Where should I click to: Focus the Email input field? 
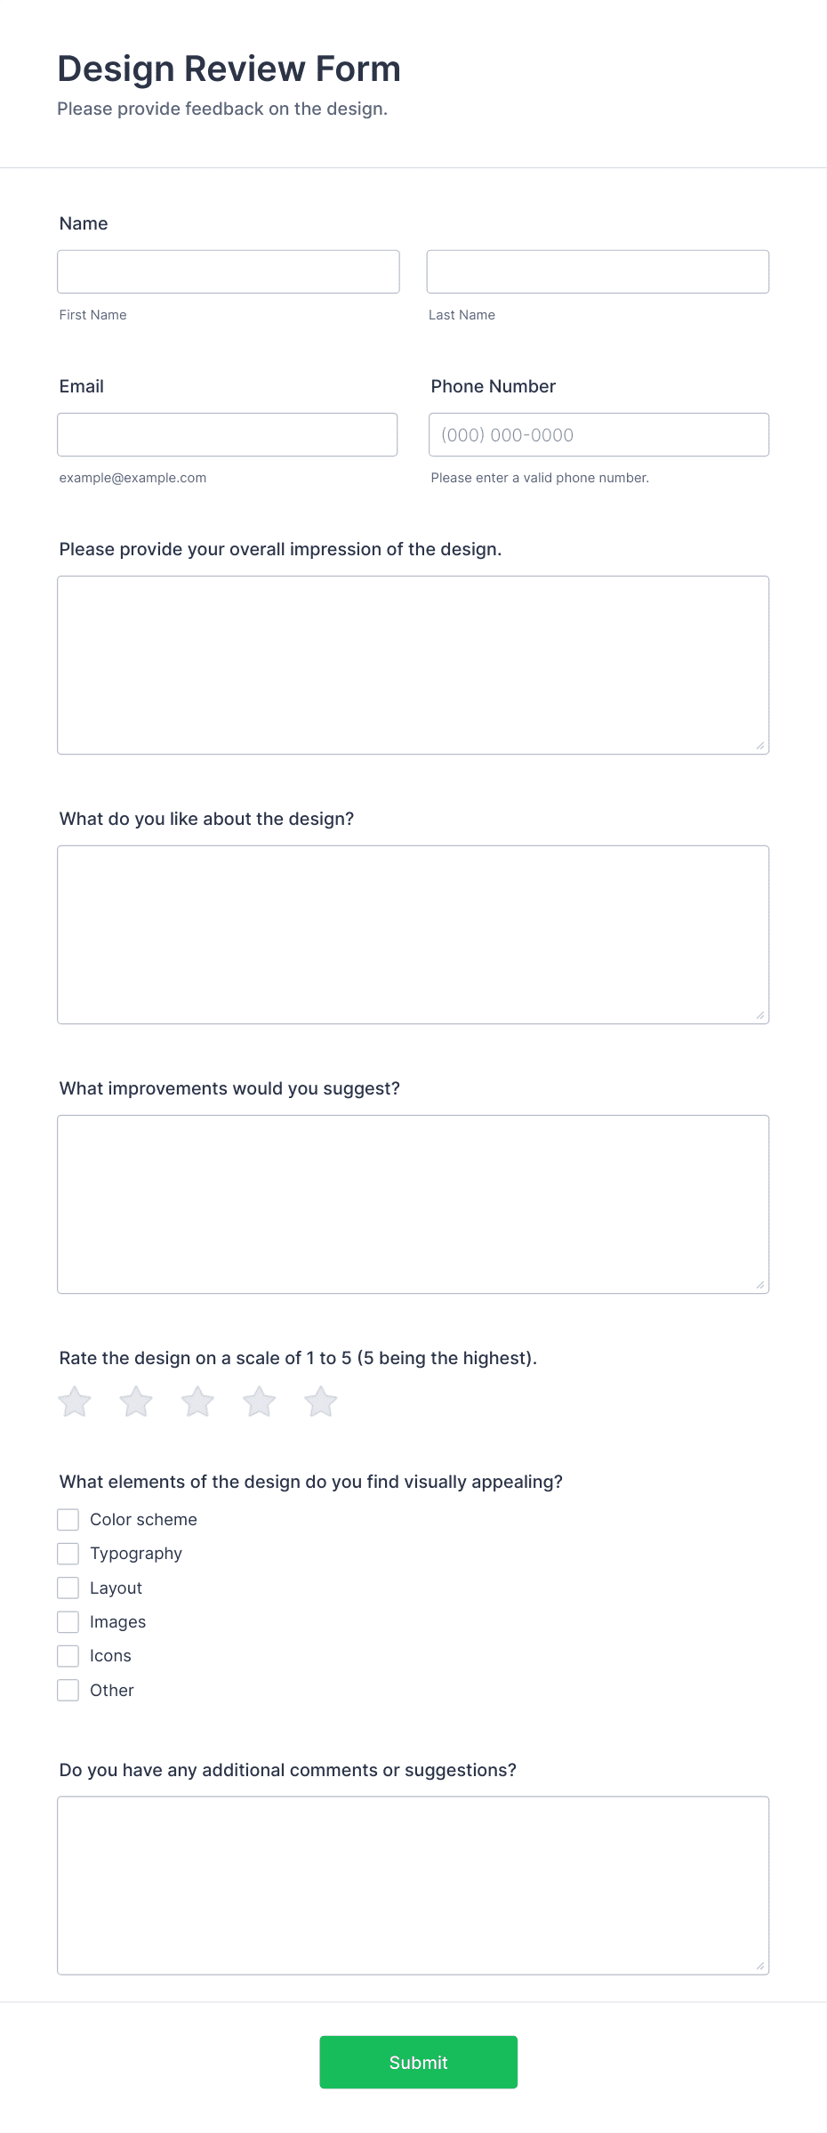click(x=228, y=434)
